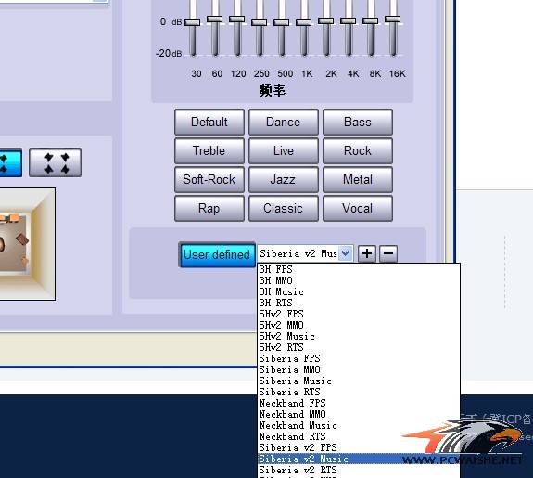Viewport: 533px width, 478px height.
Task: Pick the 5Hv2 FPS list entry
Action: point(359,314)
